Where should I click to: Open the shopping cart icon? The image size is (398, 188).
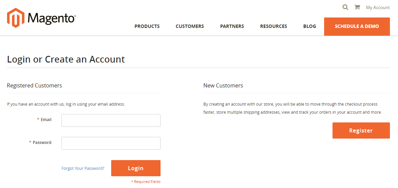(357, 7)
